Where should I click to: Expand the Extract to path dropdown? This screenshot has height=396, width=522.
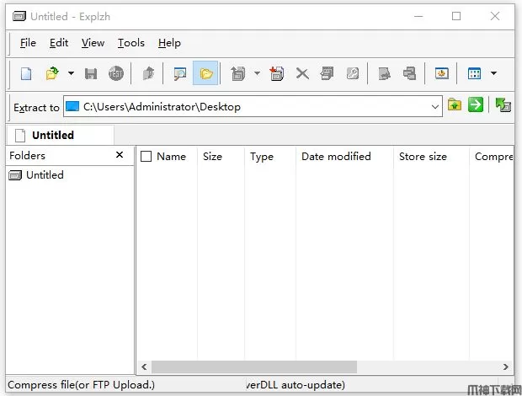(435, 106)
